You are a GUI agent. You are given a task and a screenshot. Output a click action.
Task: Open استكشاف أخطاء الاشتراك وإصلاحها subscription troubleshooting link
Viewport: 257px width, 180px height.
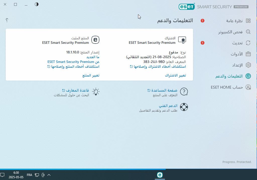pyautogui.click(x=158, y=66)
